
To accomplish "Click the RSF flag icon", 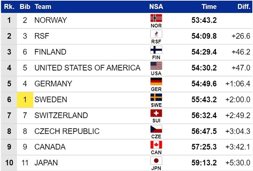I will coord(156,34).
